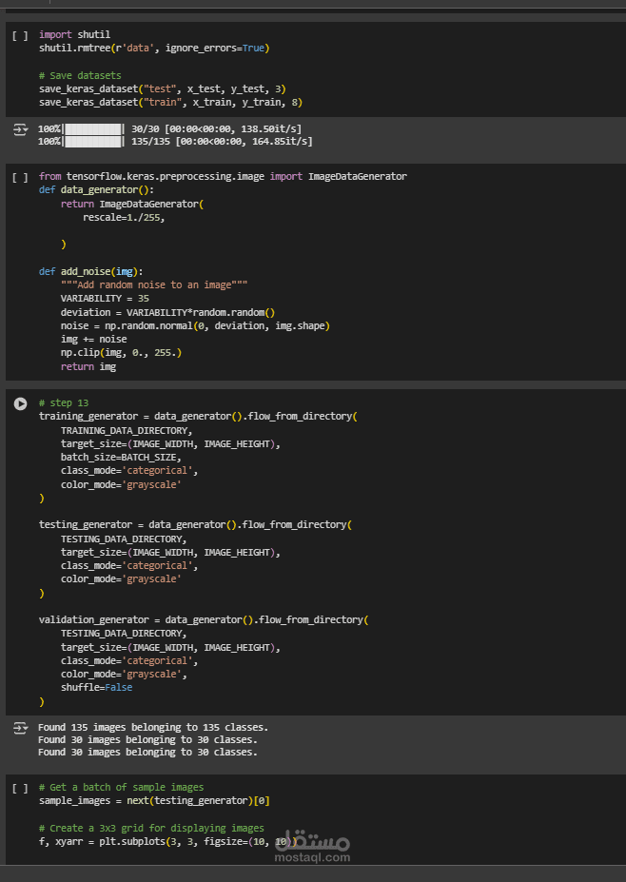Viewport: 626px width, 882px height.
Task: Click 'Found 135 images belonging to 135 classes' output
Action: click(152, 727)
